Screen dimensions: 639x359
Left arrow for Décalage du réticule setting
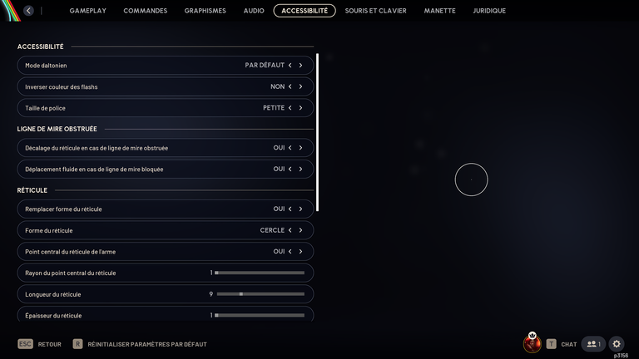[x=290, y=148]
